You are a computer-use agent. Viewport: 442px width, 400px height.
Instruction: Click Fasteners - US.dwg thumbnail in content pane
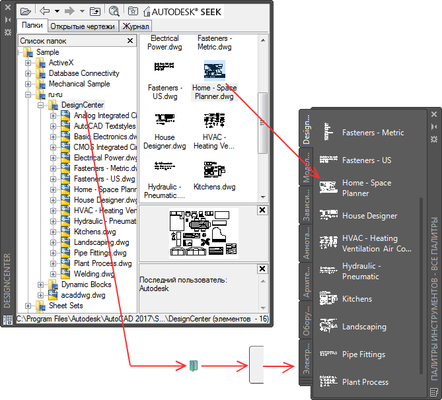[165, 67]
